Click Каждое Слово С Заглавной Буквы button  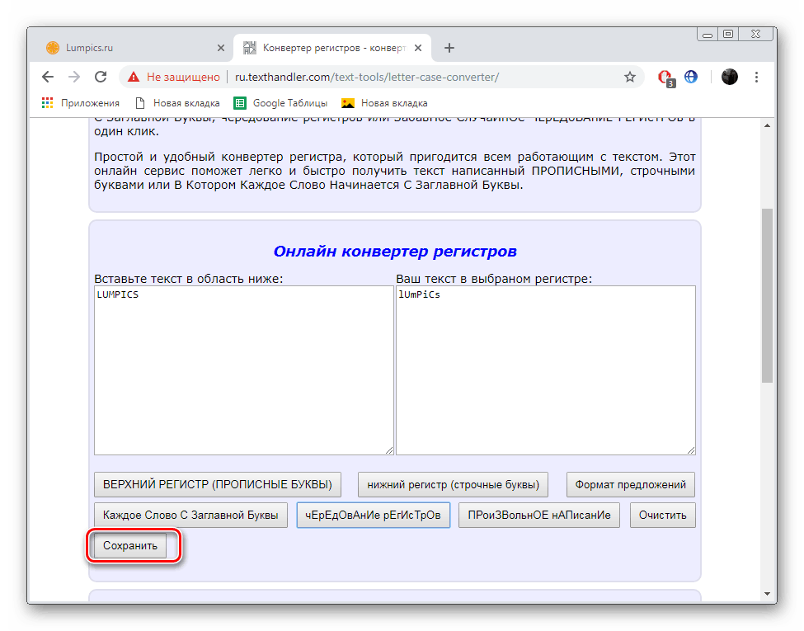coord(190,515)
